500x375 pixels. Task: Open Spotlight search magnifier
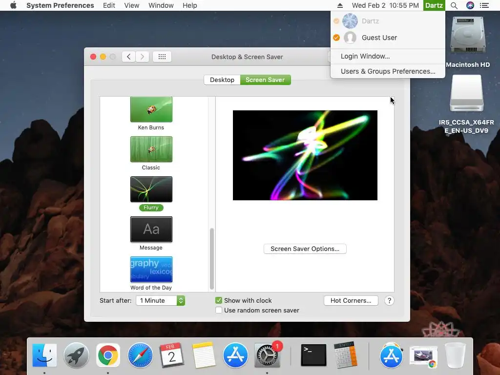pyautogui.click(x=454, y=5)
